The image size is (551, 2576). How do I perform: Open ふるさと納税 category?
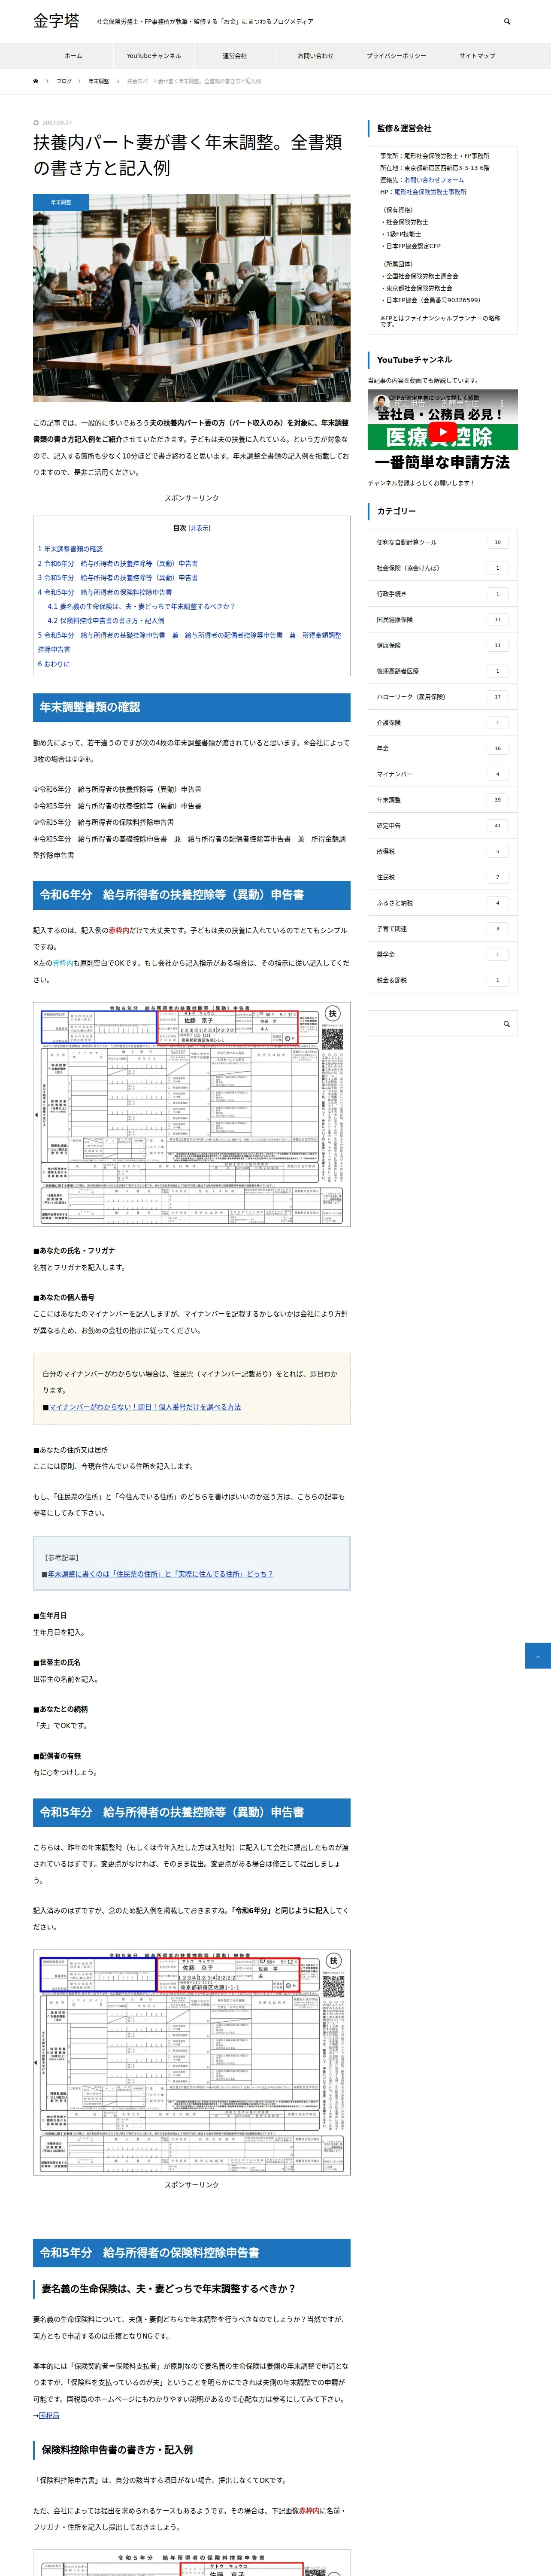point(442,903)
